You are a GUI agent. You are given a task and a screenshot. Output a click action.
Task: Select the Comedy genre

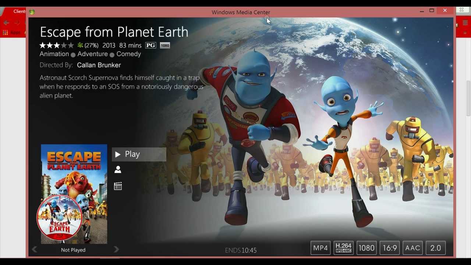128,54
